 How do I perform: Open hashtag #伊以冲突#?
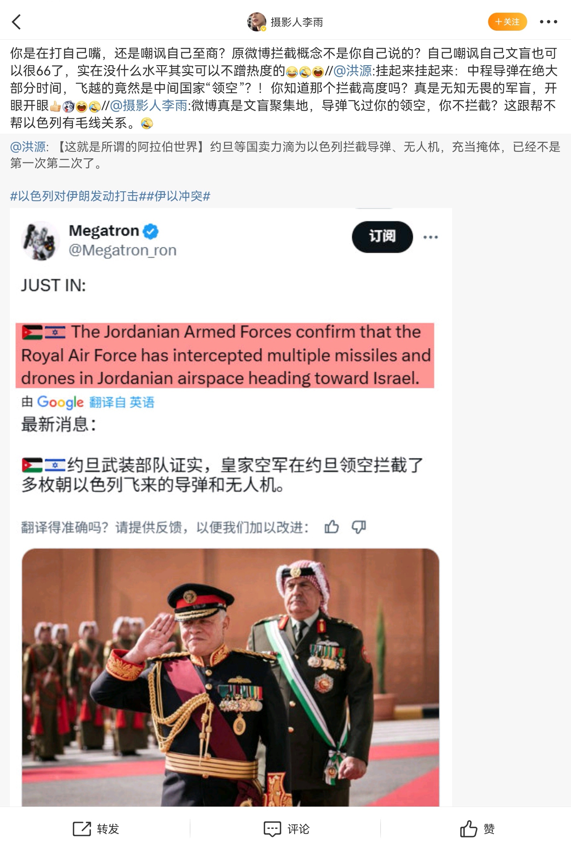pyautogui.click(x=178, y=196)
